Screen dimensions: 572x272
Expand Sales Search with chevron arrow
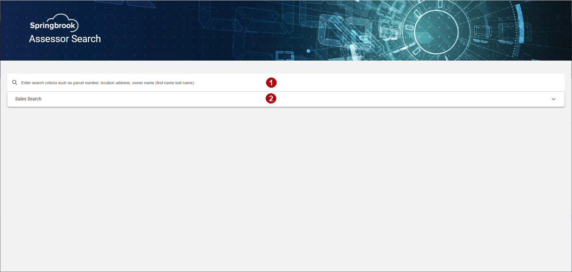click(553, 99)
